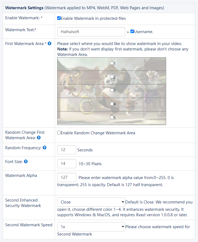The image size is (198, 242).
Task: Expand the Second Watermark Speed dropdown
Action: tap(91, 227)
